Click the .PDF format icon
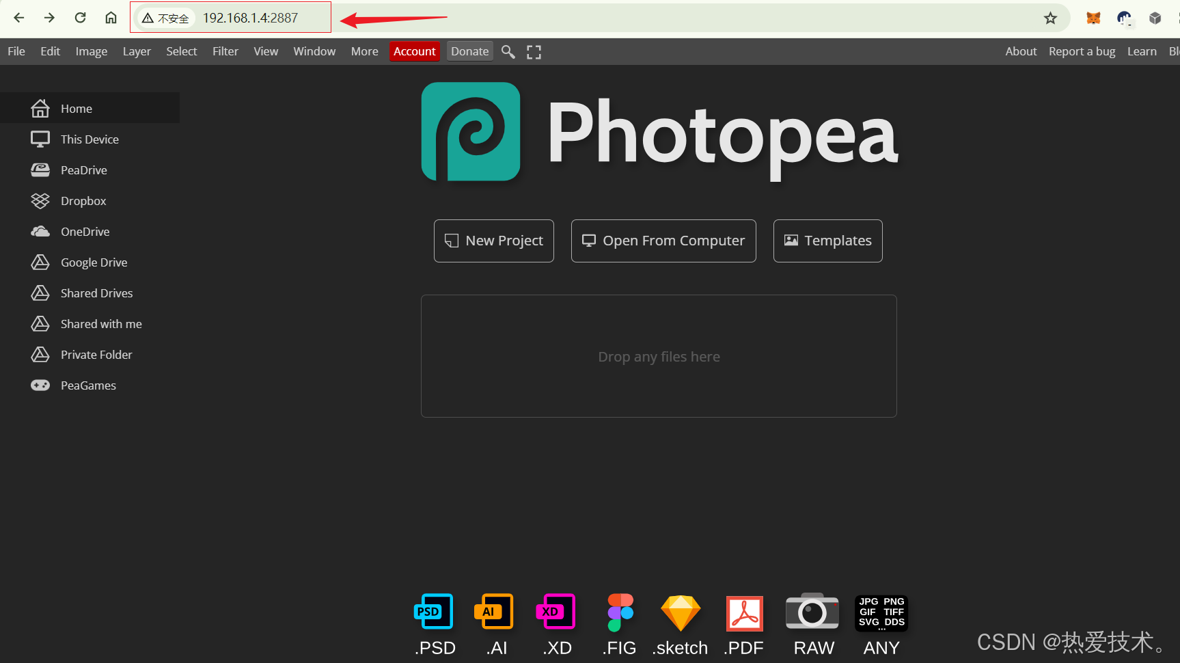Screen dimensions: 1180x663 pos(744,613)
